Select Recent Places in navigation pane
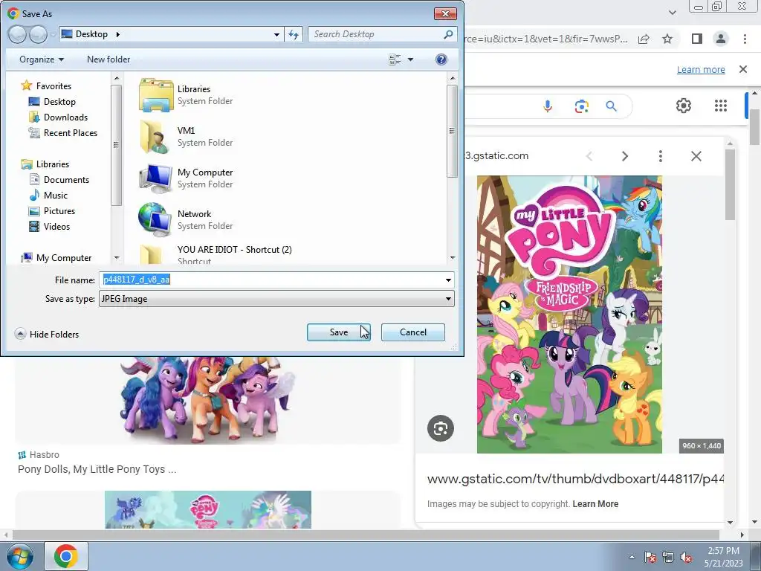The width and height of the screenshot is (761, 571). 63,132
